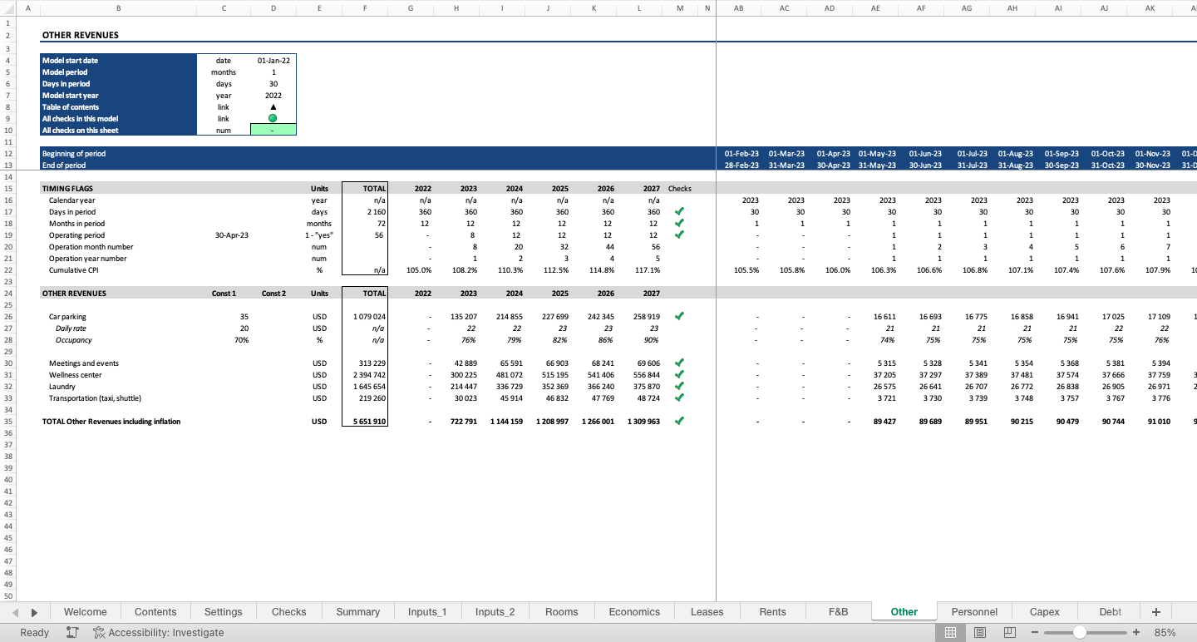This screenshot has width=1197, height=642.
Task: Open Page Layout view
Action: [x=980, y=632]
